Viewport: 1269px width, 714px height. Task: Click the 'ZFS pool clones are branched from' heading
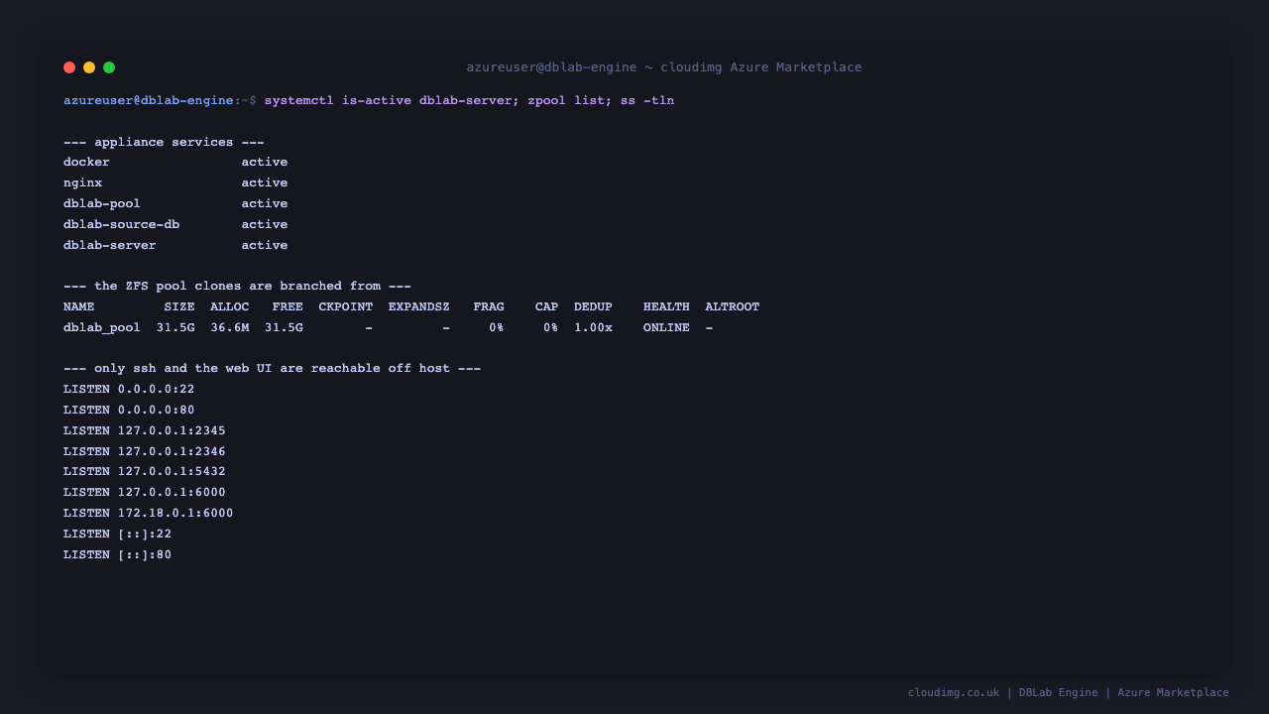[237, 287]
